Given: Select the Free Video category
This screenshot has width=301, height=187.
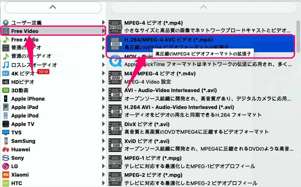Looking at the screenshot, I should coord(53,31).
